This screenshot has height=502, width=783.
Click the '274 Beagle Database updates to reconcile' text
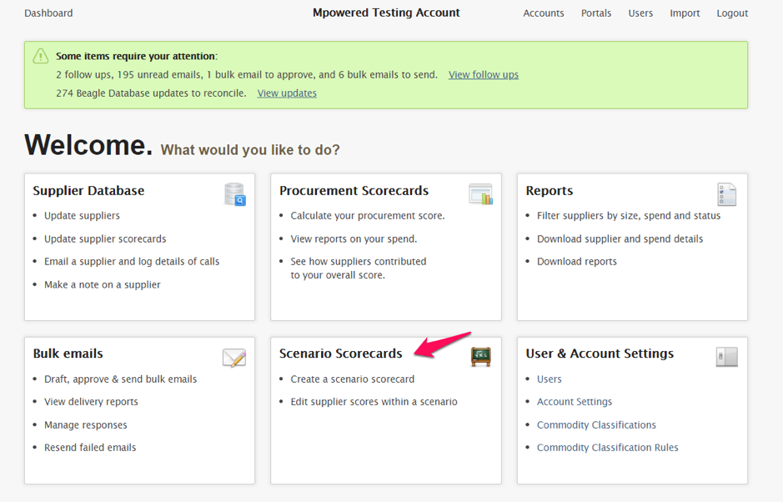(151, 93)
